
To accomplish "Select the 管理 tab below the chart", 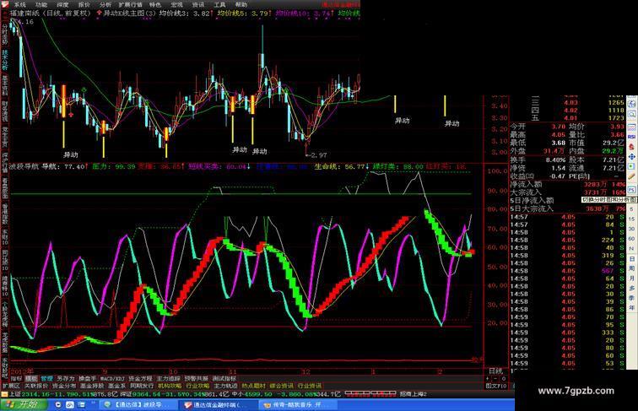I will (46, 378).
